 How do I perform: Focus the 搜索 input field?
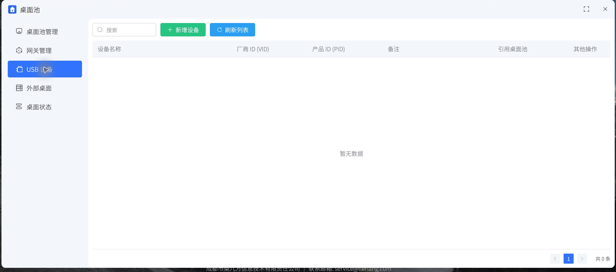click(124, 30)
